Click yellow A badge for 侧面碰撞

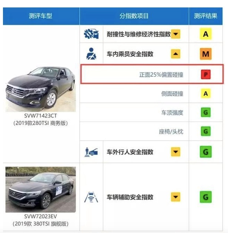click(x=206, y=94)
